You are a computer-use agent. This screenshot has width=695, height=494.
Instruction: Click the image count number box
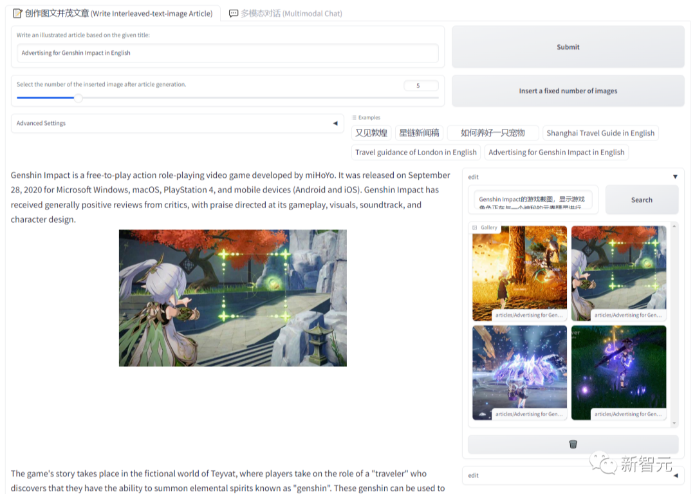[421, 86]
